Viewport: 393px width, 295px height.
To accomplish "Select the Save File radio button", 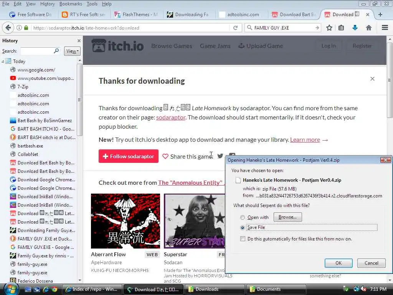I will [243, 228].
